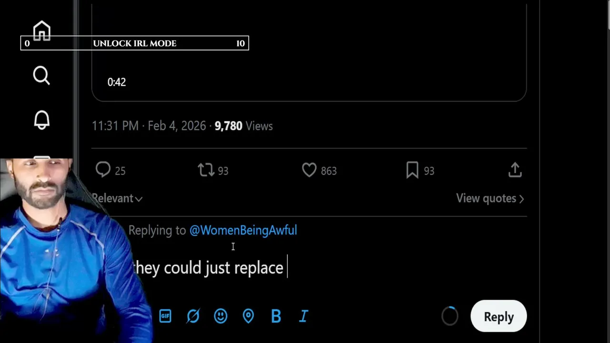This screenshot has height=343, width=610.
Task: Expand the Relevant sort dropdown
Action: tap(118, 199)
